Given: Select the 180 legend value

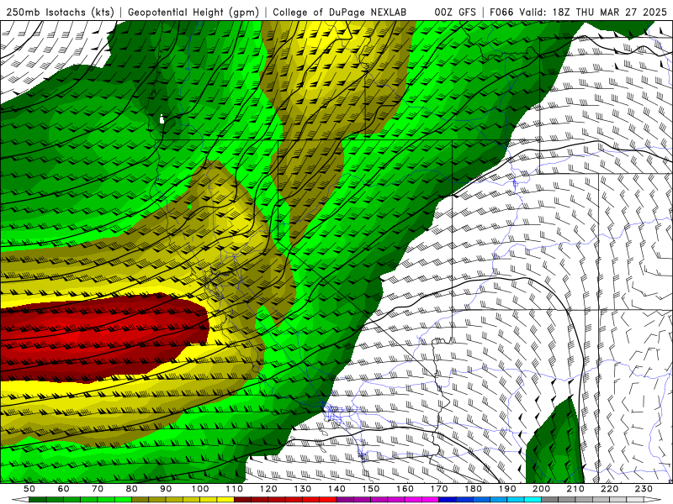Looking at the screenshot, I should click(473, 489).
